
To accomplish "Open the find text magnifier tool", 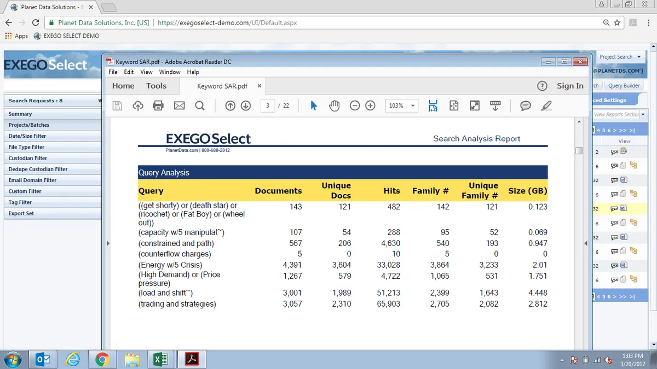I will coord(200,106).
